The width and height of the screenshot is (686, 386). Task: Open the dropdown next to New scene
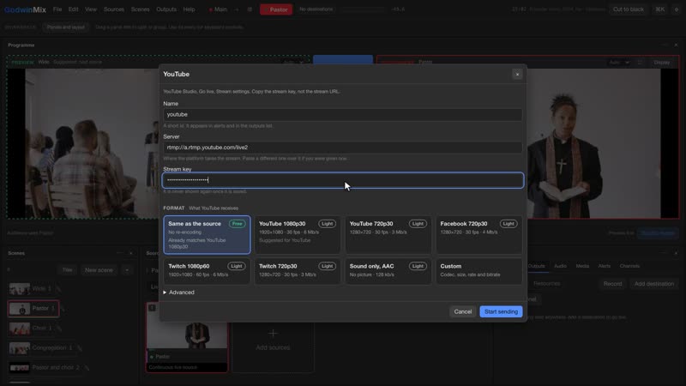pyautogui.click(x=127, y=270)
